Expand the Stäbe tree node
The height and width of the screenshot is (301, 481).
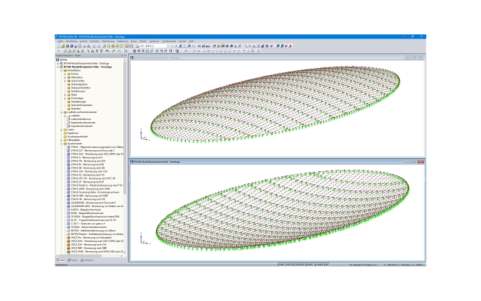pyautogui.click(x=65, y=95)
